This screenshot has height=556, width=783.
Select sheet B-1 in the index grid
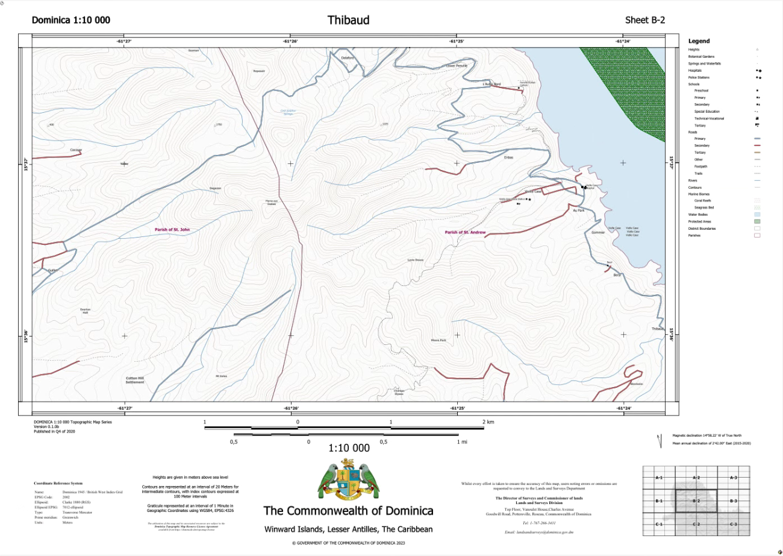tap(659, 501)
